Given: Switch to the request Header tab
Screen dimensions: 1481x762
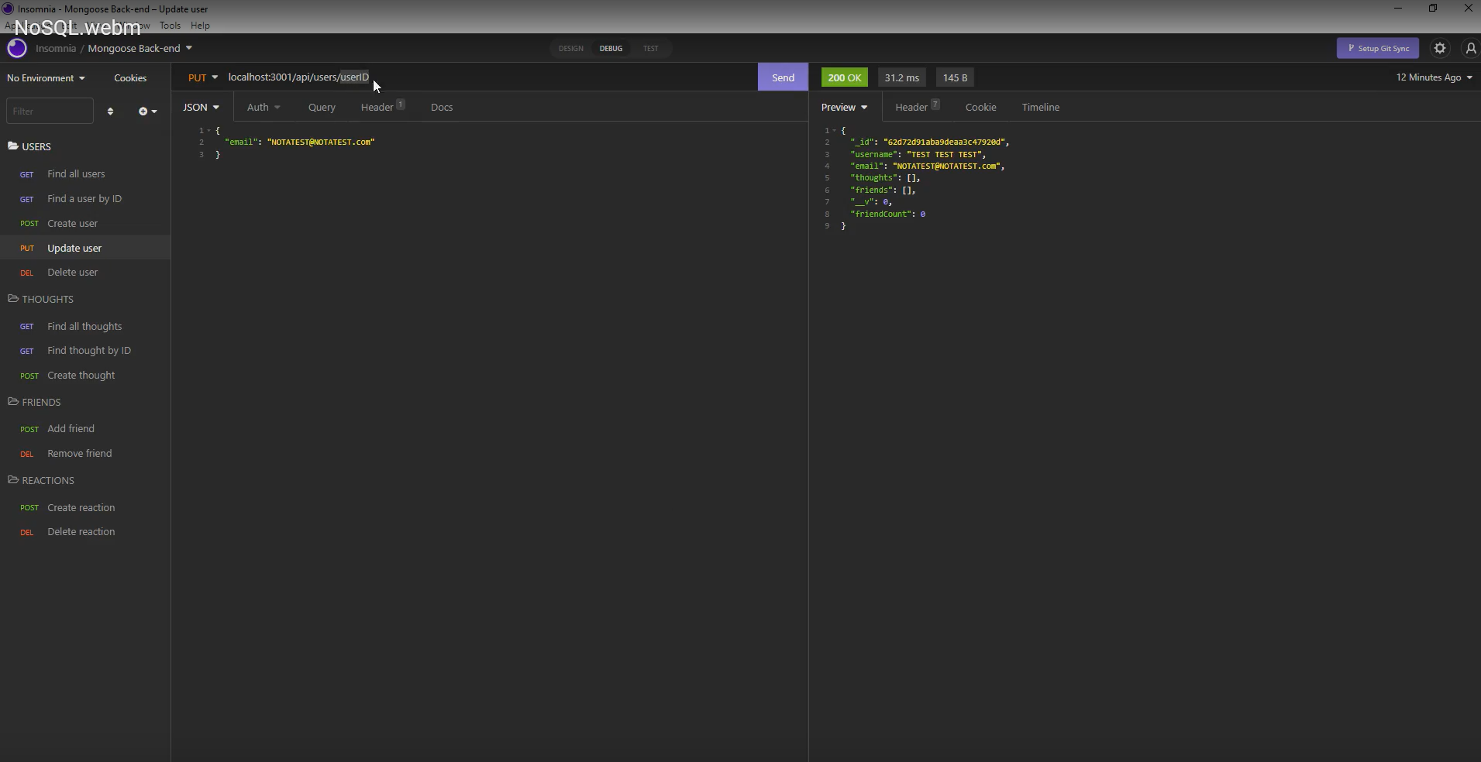Looking at the screenshot, I should [382, 107].
